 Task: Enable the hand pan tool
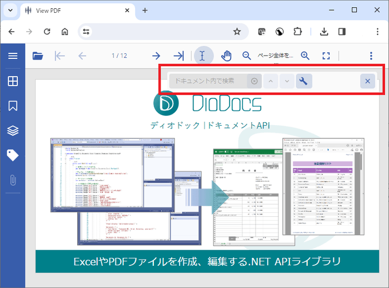tap(226, 56)
